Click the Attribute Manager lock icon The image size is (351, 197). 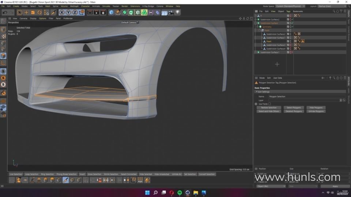(x=337, y=78)
